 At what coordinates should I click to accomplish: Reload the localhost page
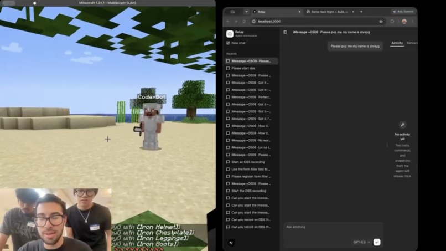[x=244, y=22]
